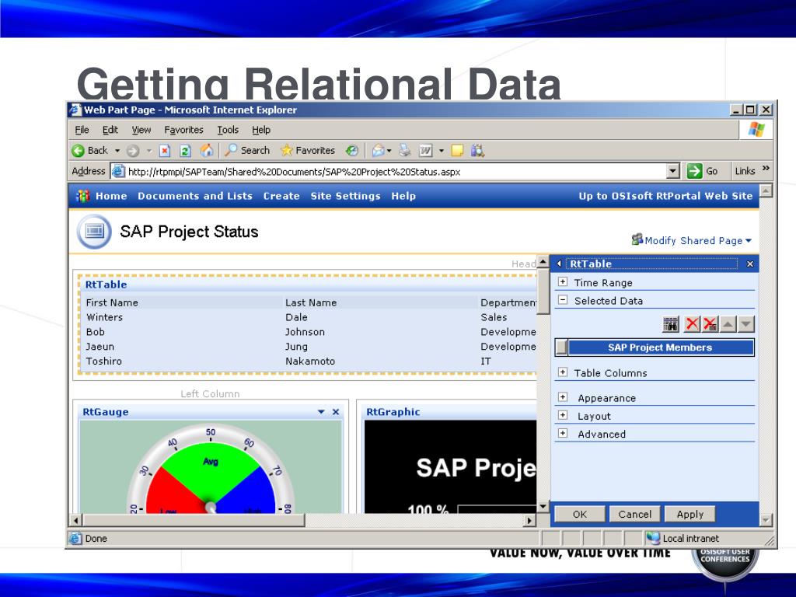
Task: Open the Mail icon dropdown arrow
Action: pyautogui.click(x=389, y=151)
